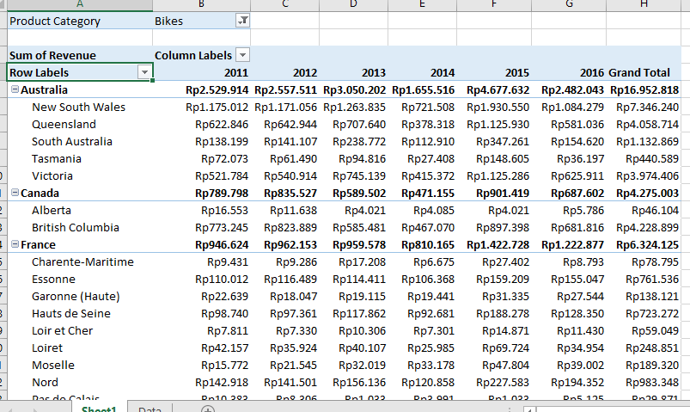Select column H header
The width and height of the screenshot is (690, 412).
tap(643, 4)
